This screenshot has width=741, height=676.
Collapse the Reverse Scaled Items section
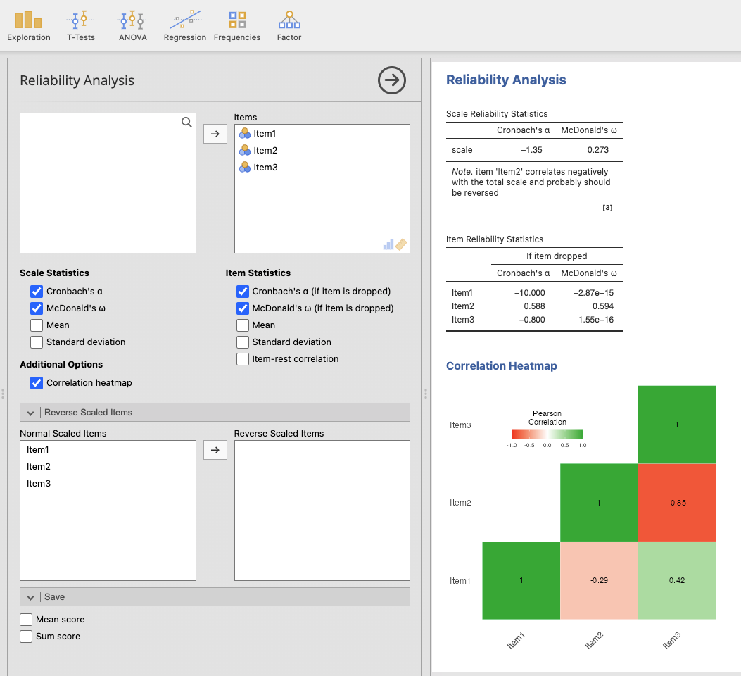pyautogui.click(x=31, y=413)
